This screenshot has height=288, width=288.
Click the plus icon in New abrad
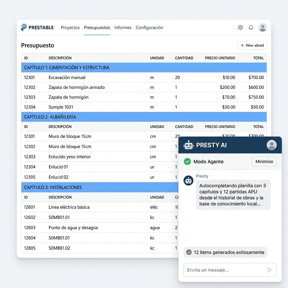tap(242, 45)
